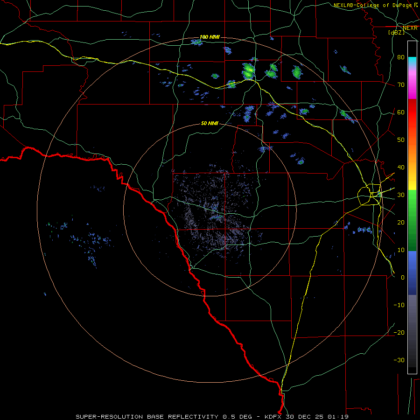Click the "NEXLAB-College of DuPage" header text
The image size is (420, 420).
[x=372, y=5]
